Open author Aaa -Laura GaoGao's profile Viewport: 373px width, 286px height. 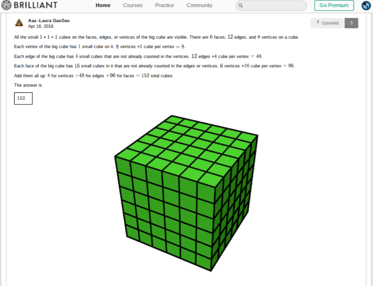pos(49,20)
